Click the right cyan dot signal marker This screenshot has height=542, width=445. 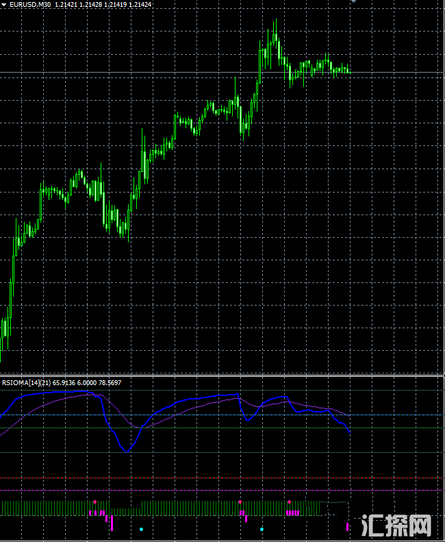262,529
